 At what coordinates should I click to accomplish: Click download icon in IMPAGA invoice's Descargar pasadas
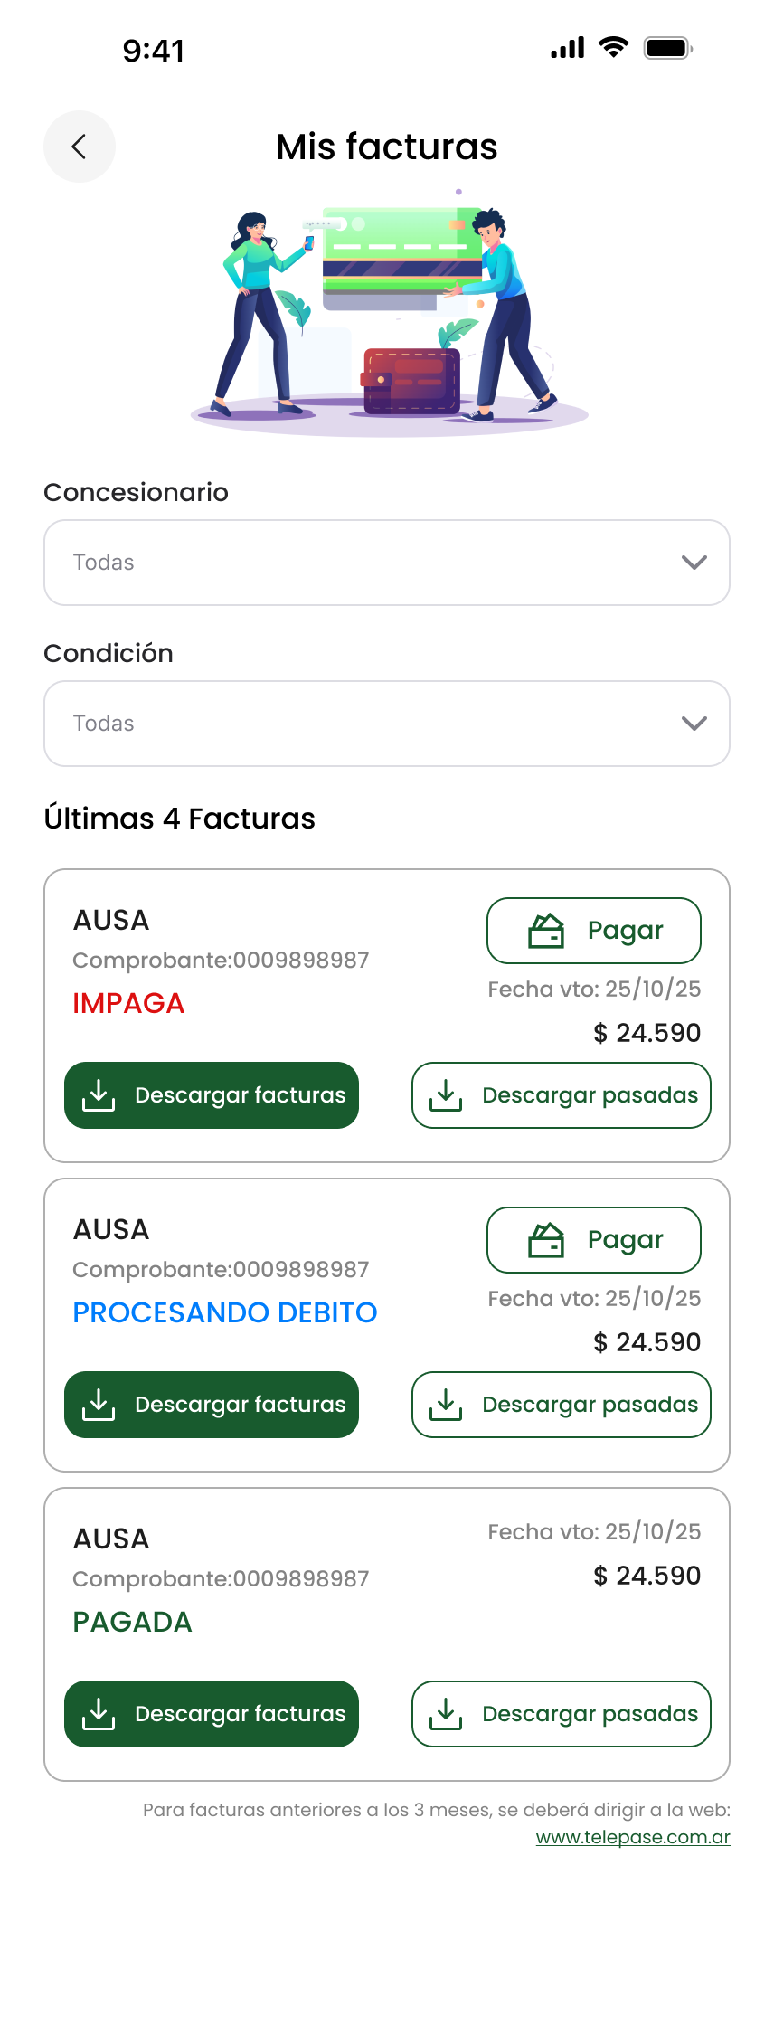(446, 1094)
